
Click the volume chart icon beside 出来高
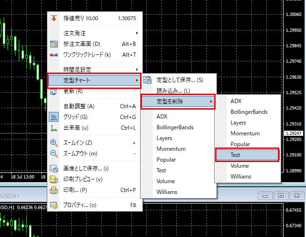click(x=54, y=128)
